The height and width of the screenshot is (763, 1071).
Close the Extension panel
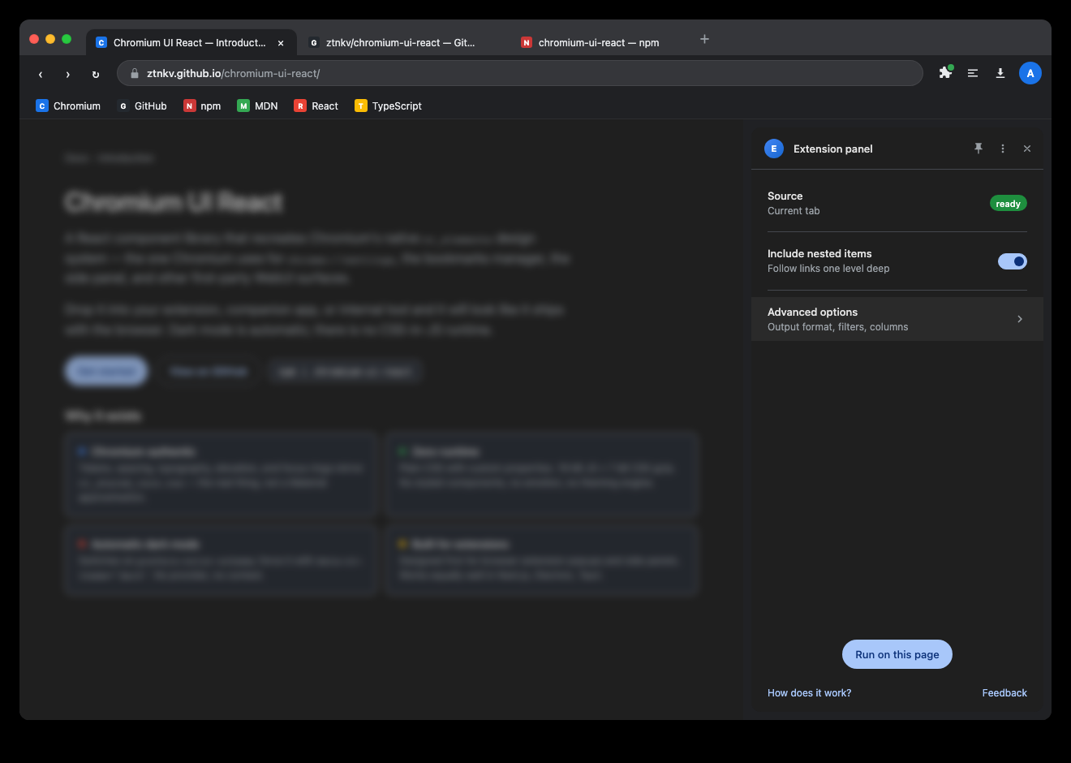coord(1026,149)
